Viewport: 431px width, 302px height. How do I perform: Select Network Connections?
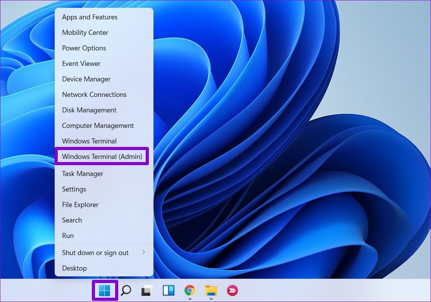(x=94, y=94)
